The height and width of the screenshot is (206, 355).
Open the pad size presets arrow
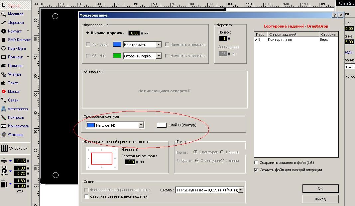[10, 171]
